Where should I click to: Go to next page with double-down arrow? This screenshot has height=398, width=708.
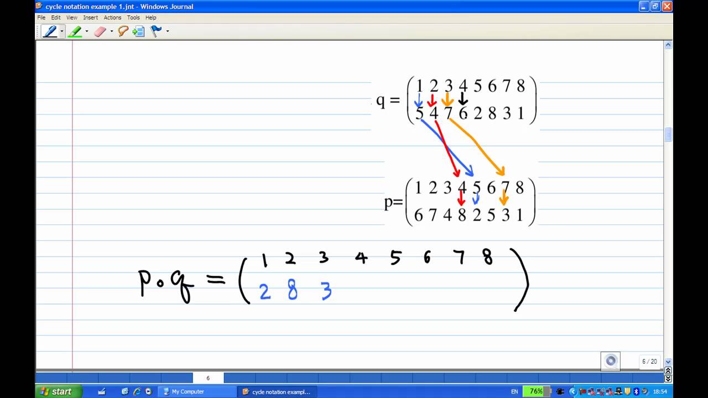tap(668, 379)
